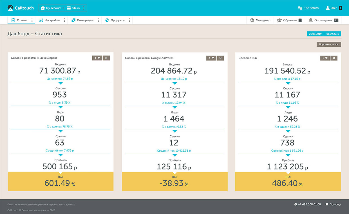Open the filter on the SEO widget
This screenshot has height=214, width=349.
pos(325,58)
